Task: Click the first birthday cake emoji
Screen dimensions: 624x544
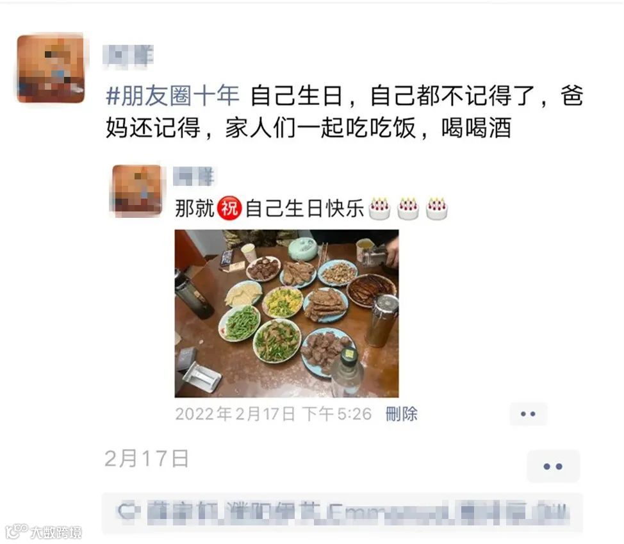Action: (x=379, y=208)
